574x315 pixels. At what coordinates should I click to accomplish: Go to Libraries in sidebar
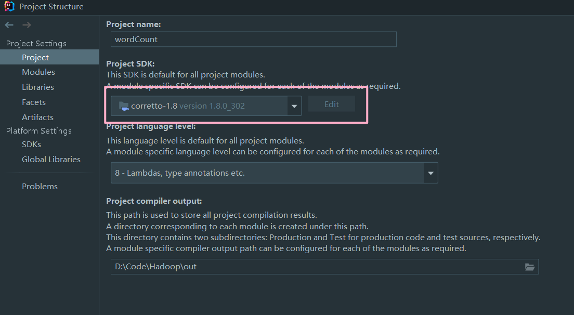tap(38, 87)
